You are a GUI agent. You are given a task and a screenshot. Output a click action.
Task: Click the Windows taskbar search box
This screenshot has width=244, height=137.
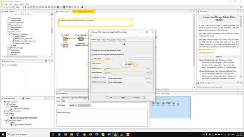point(28,134)
